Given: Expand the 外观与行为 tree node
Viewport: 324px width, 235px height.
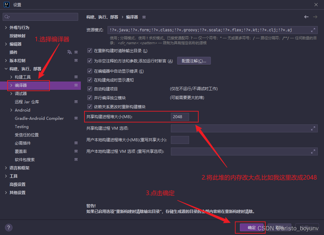Looking at the screenshot, I should tap(6, 27).
